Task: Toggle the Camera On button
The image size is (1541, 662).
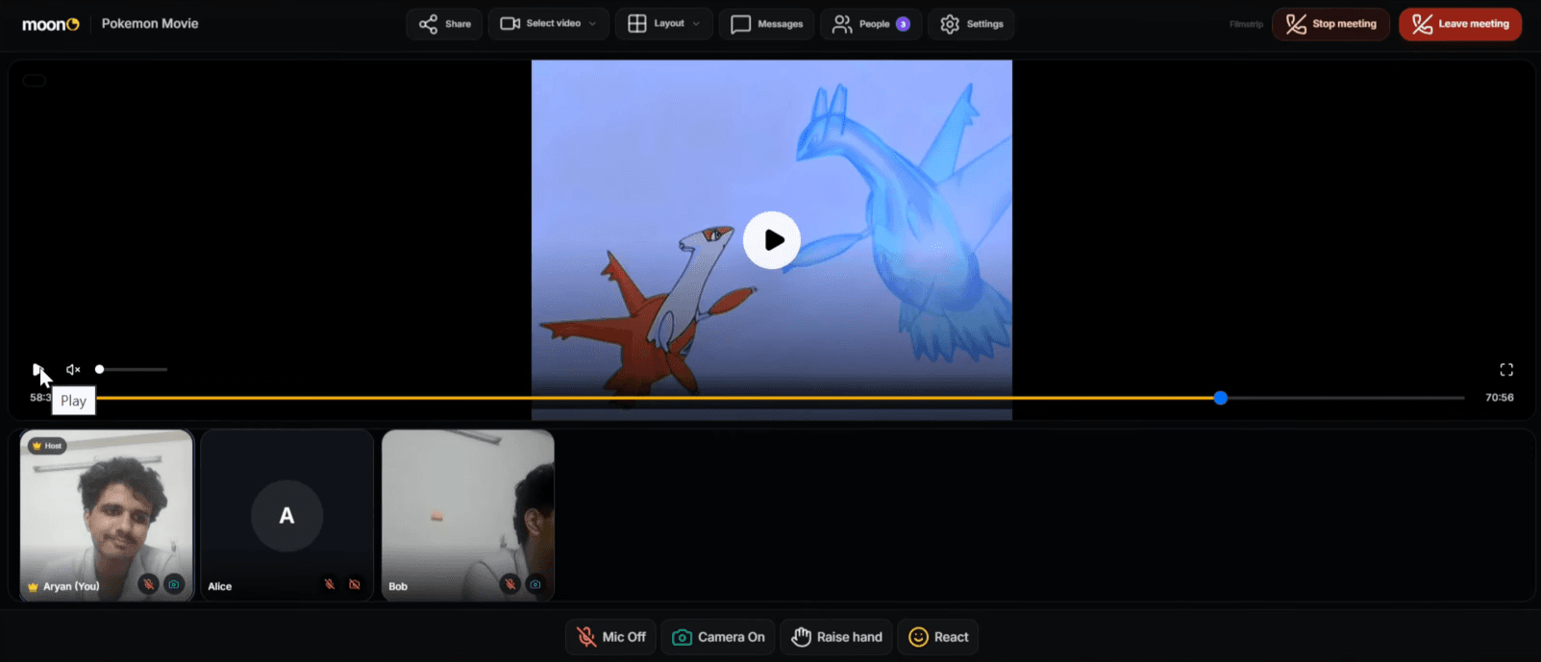Action: (x=718, y=637)
